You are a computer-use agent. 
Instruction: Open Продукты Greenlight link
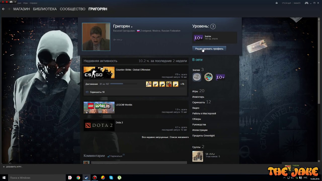point(204,135)
